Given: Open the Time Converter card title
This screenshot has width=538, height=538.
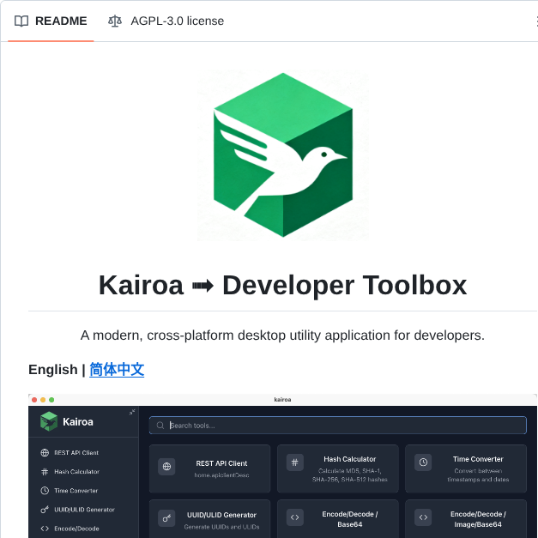Looking at the screenshot, I should tap(478, 459).
